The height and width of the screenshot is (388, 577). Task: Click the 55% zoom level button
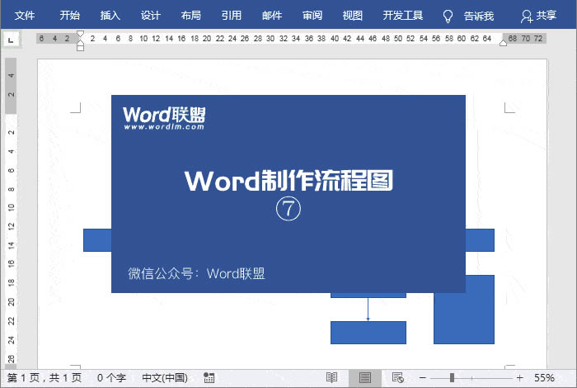(544, 377)
